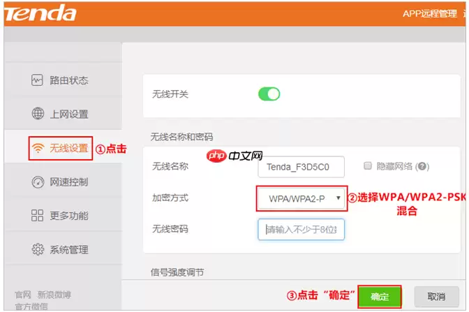Select the 网速控制 label in the sidebar
469x312 pixels.
68,182
